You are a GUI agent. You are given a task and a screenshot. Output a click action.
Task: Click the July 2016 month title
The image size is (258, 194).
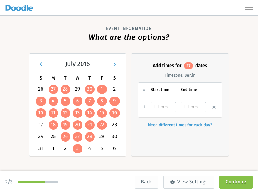tap(77, 64)
